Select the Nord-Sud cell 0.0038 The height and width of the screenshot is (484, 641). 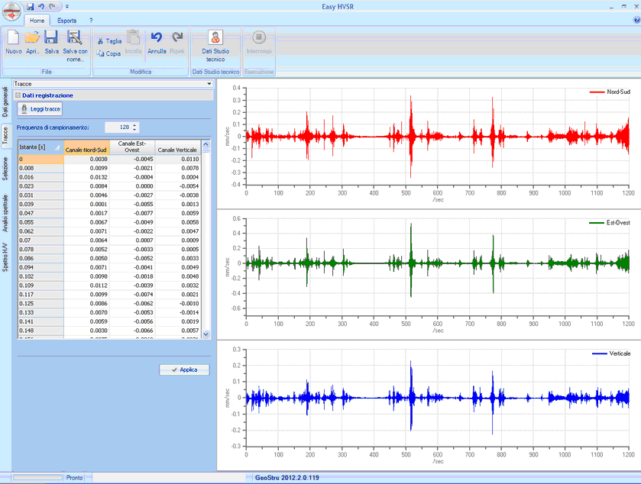point(86,160)
